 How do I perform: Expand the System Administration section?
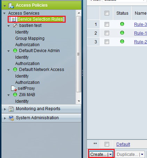(5, 118)
